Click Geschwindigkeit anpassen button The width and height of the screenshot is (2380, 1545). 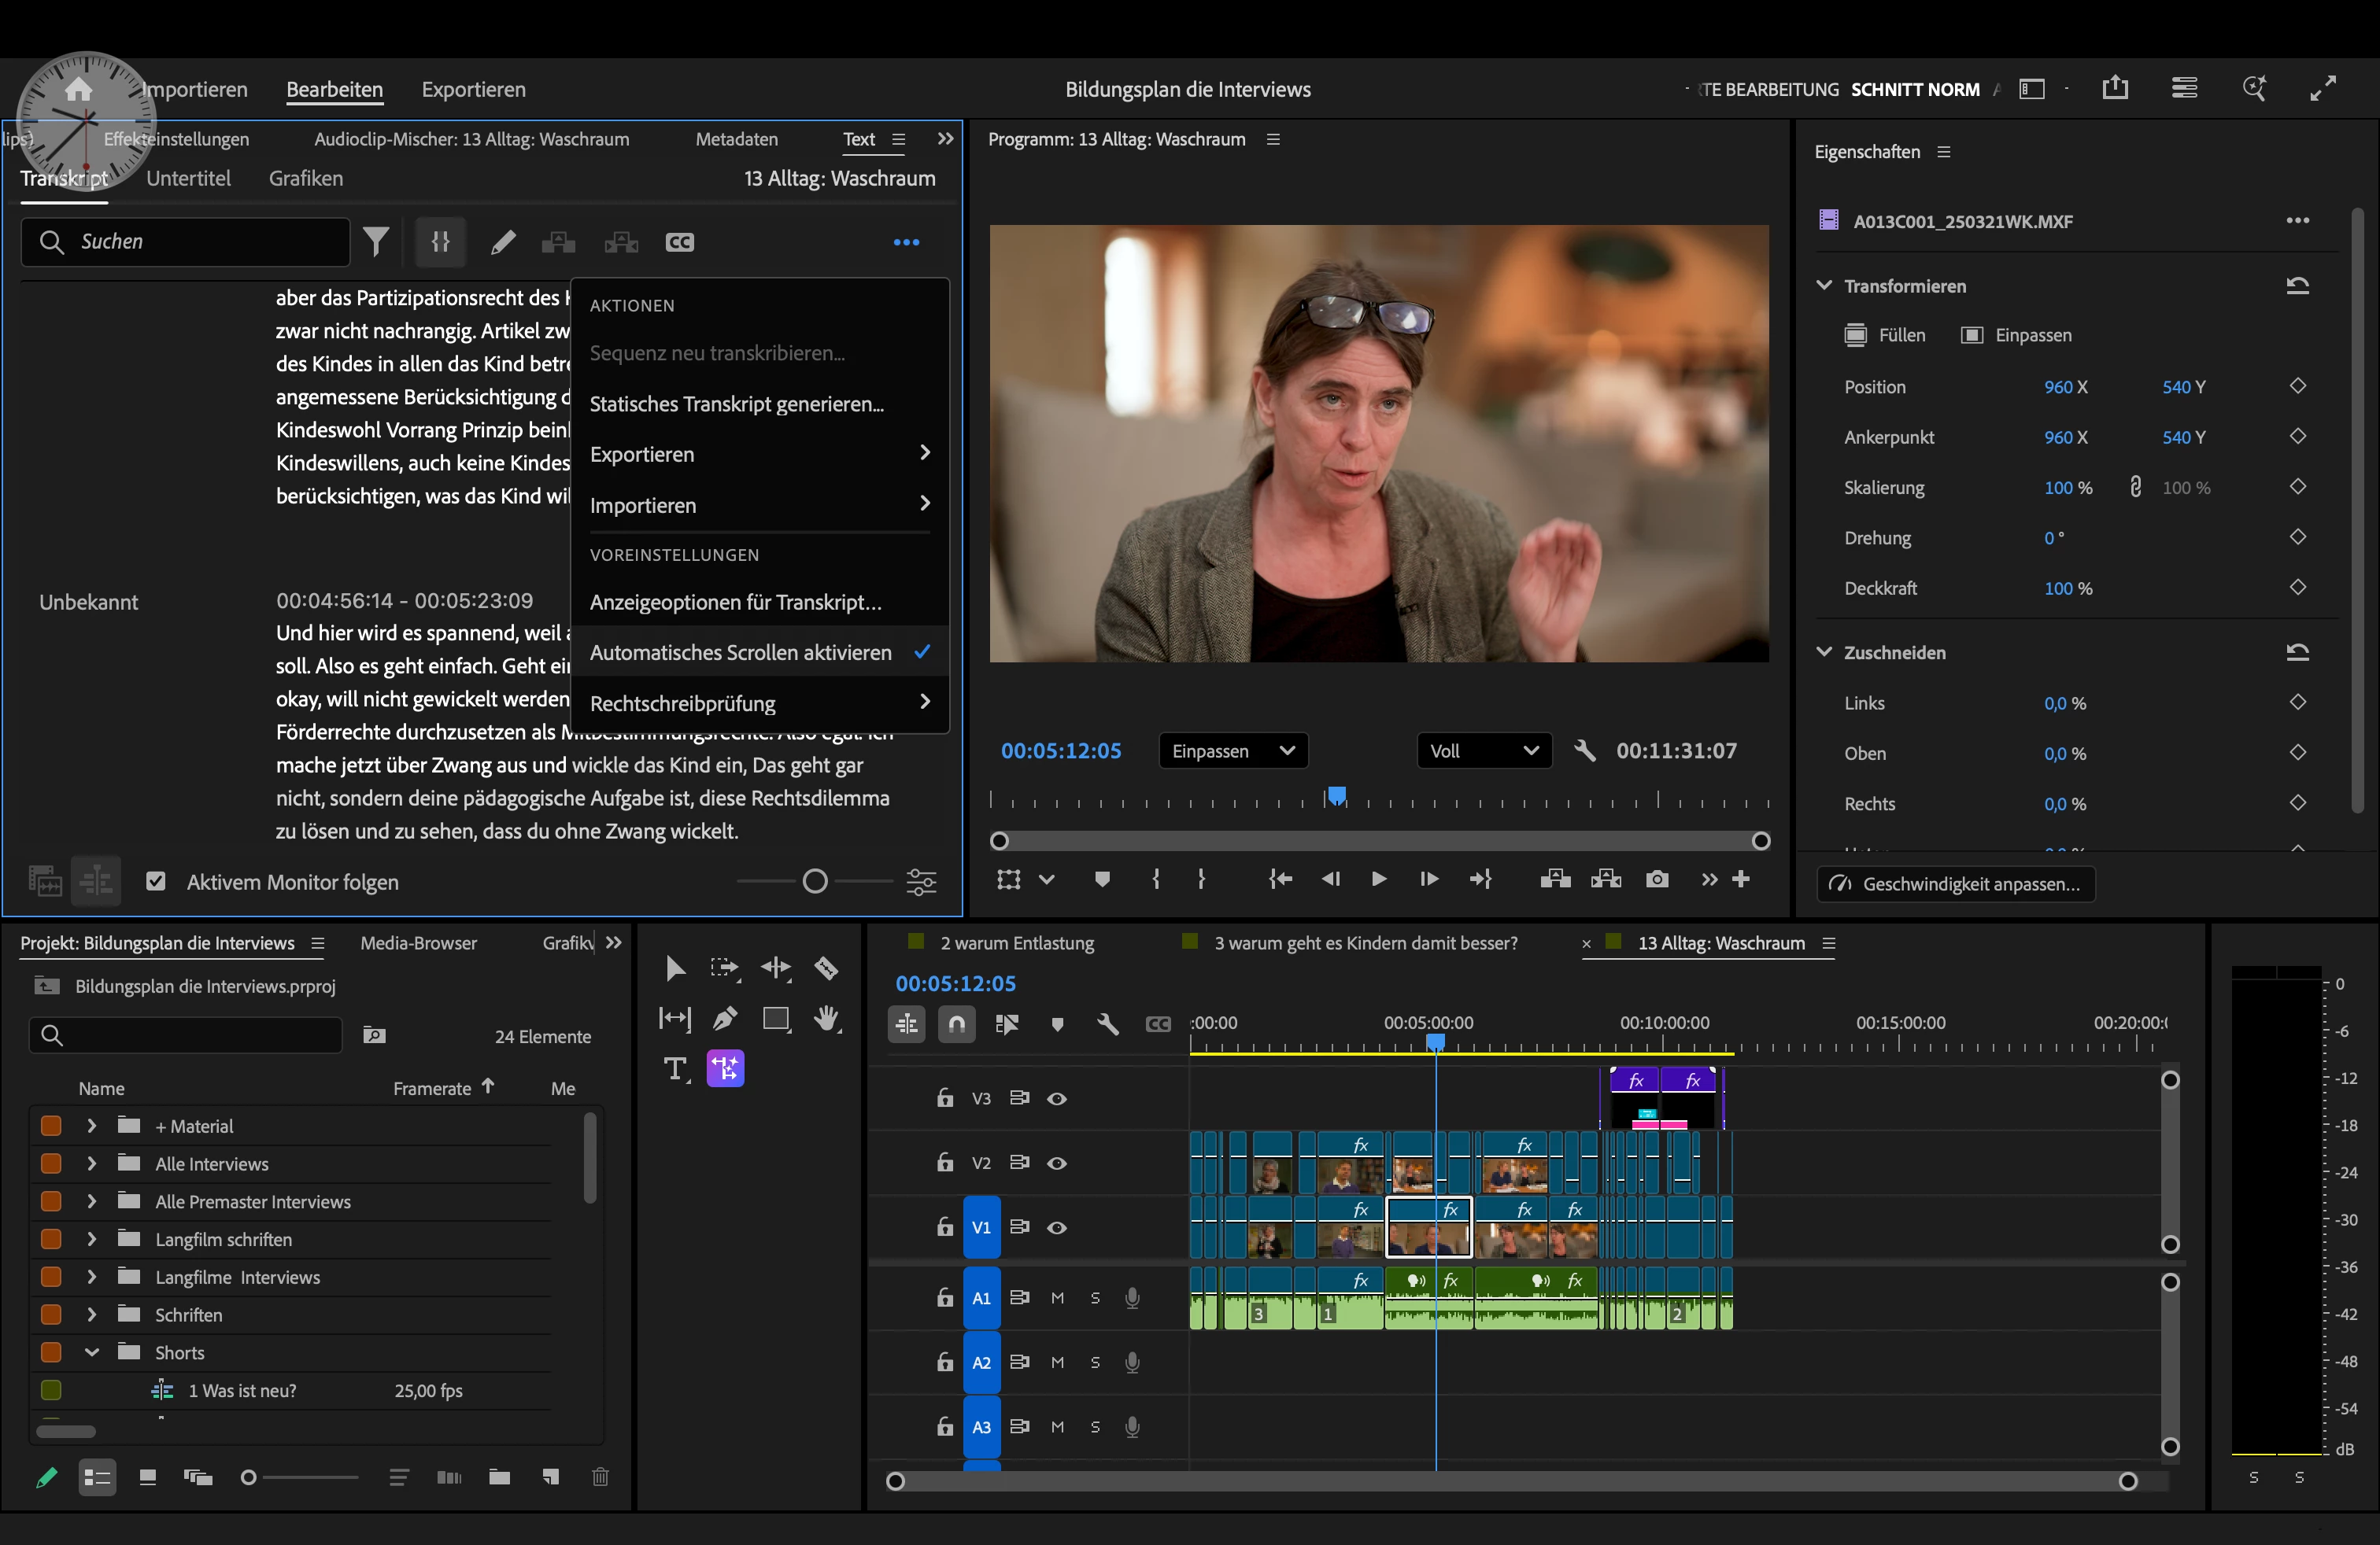(1956, 883)
